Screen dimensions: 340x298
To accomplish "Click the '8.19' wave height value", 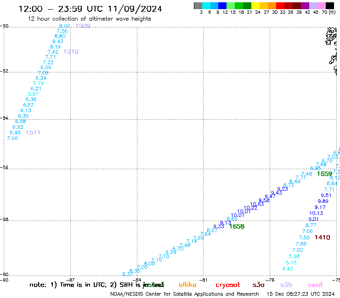I will (55, 47).
